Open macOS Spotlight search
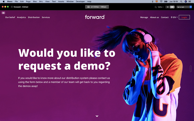 point(181,1)
